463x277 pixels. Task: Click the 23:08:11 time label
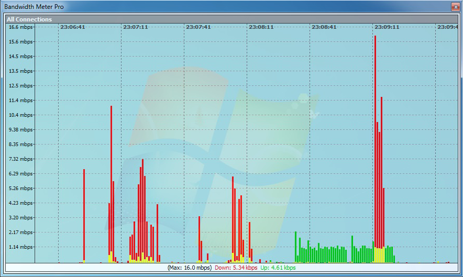click(261, 27)
